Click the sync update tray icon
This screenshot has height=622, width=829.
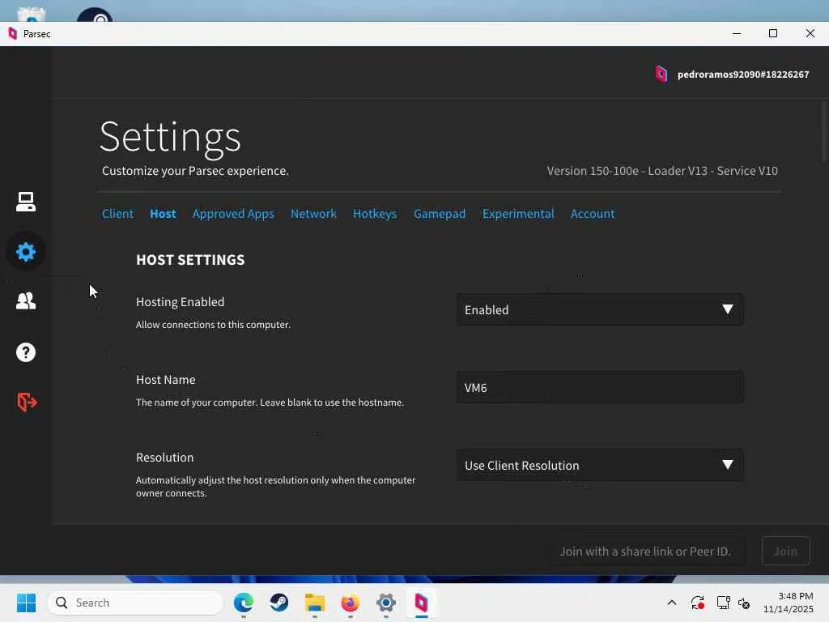[697, 603]
